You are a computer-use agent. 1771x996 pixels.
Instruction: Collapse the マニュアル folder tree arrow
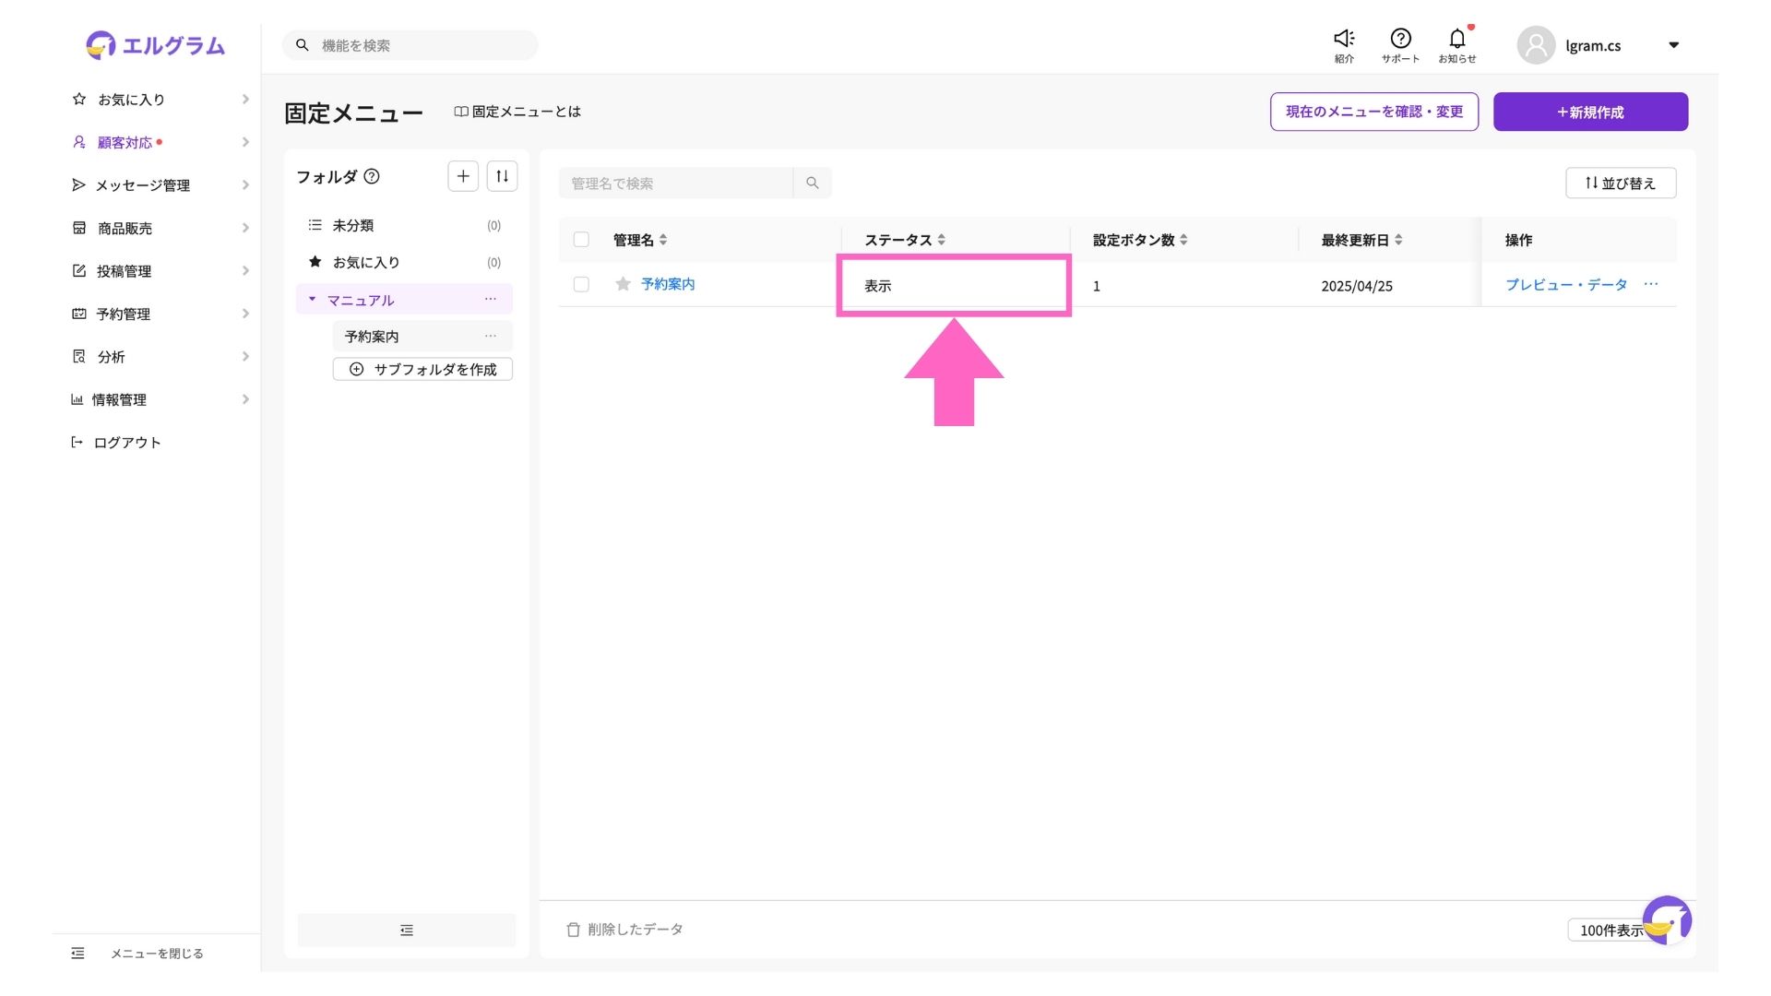[x=312, y=300]
